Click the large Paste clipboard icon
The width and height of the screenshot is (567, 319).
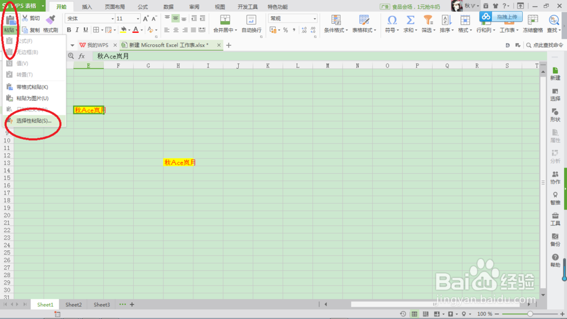pos(10,20)
